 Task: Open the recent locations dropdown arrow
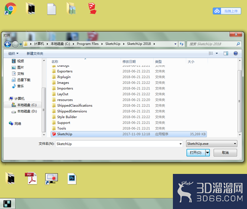tap(21, 44)
